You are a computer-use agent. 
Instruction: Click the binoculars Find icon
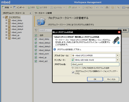tap(107, 7)
